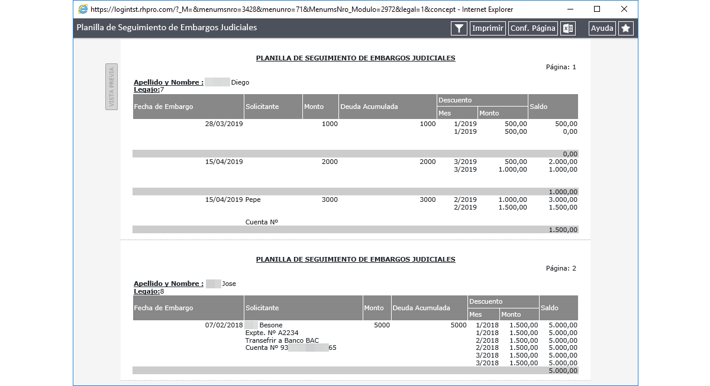710x386 pixels.
Task: Click monto value 3000
Action: 330,200
